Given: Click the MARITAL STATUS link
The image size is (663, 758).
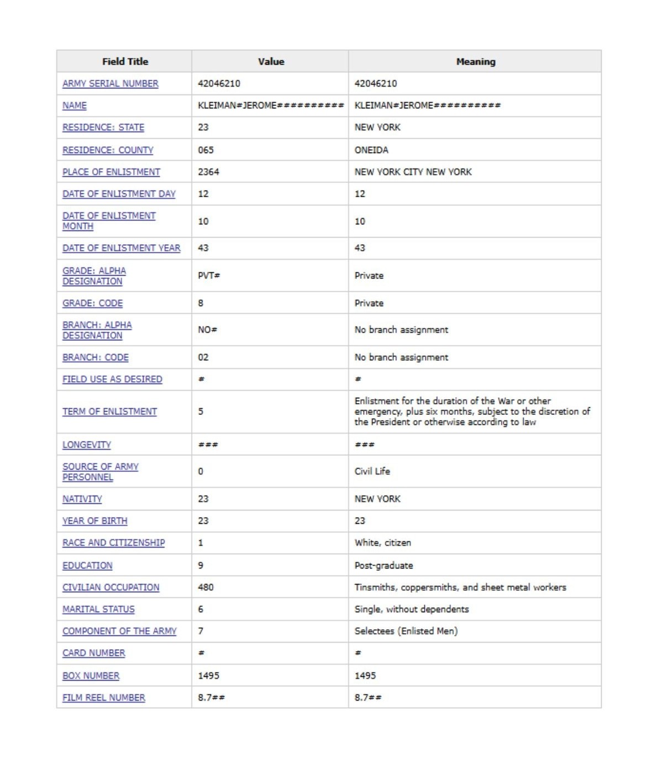Looking at the screenshot, I should 98,609.
